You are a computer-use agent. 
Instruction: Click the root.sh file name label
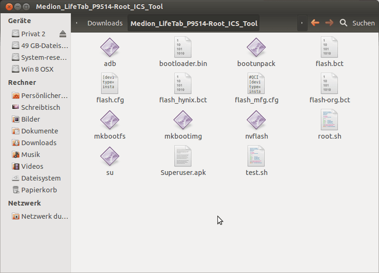[x=329, y=136]
